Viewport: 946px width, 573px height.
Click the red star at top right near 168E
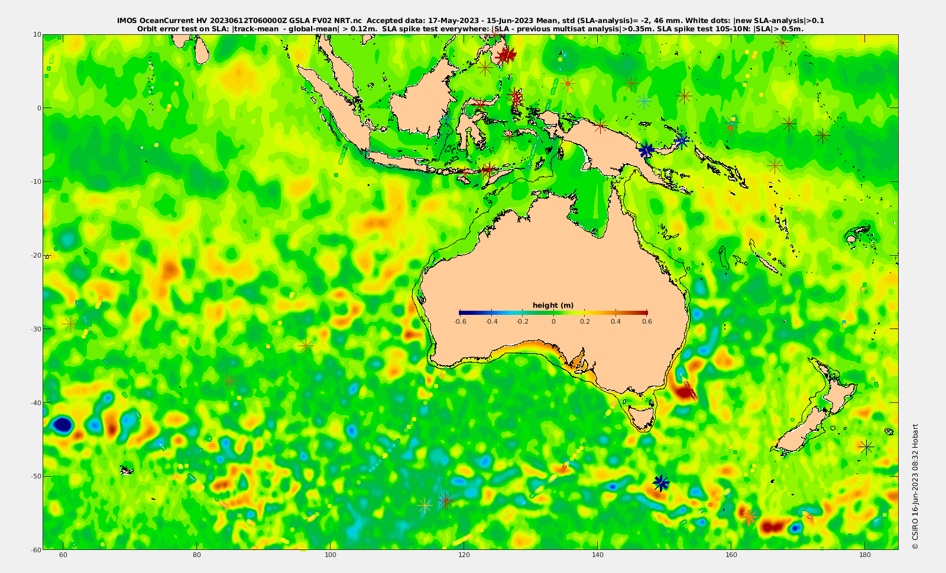782,43
